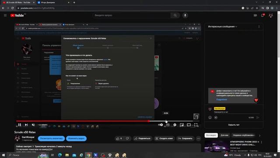Open the Chrome three-dot menu
This screenshot has height=158, width=280.
point(277,8)
